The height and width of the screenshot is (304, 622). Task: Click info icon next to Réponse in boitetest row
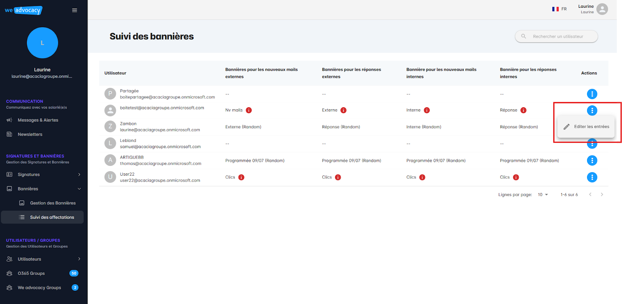[524, 110]
